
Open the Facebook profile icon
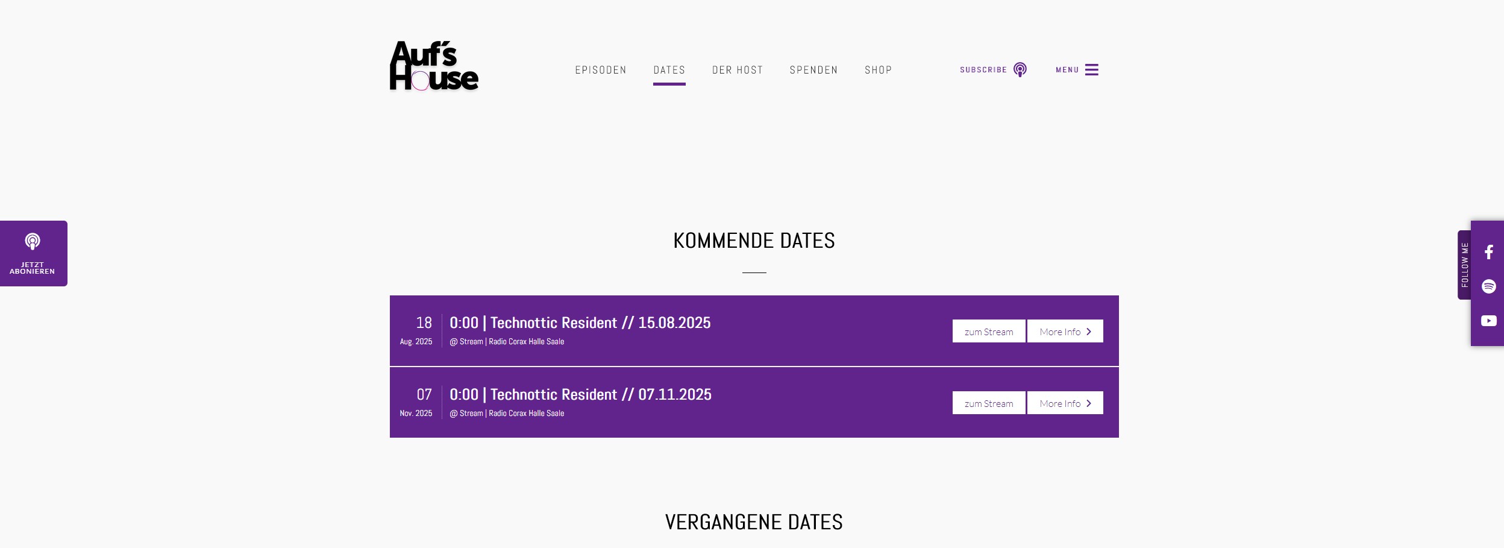click(1488, 252)
